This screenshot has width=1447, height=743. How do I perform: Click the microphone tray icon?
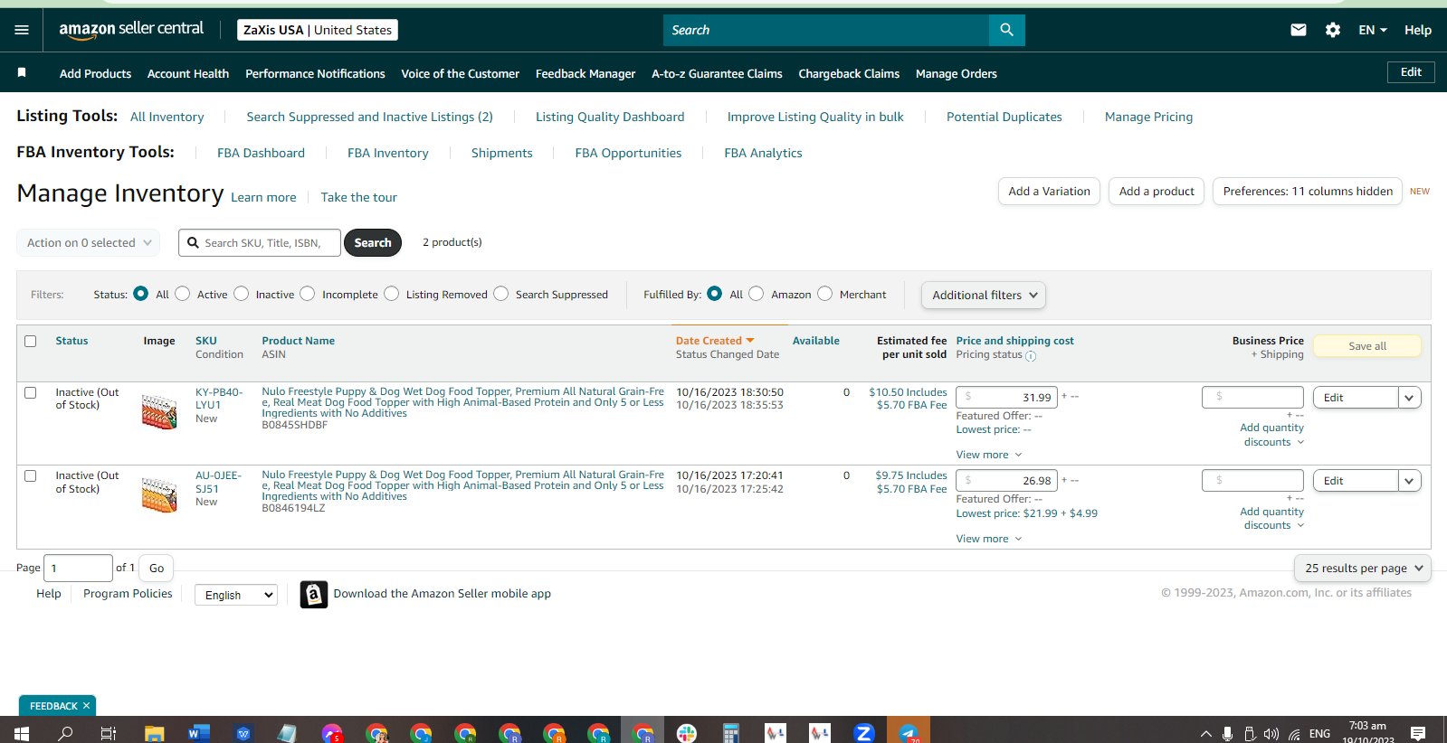click(x=1227, y=734)
